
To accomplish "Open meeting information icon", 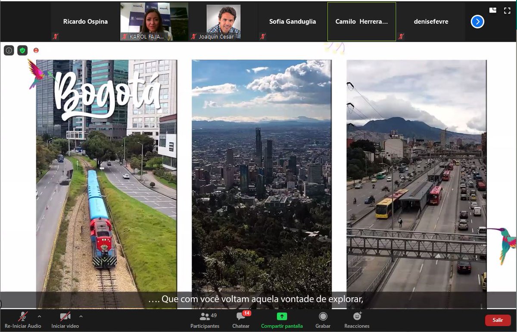I will 9,50.
